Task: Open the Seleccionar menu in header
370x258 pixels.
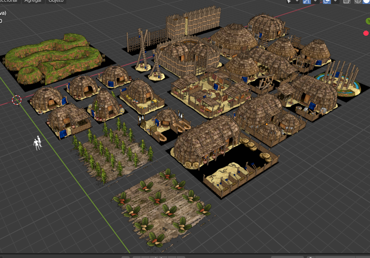Action: [9, 1]
